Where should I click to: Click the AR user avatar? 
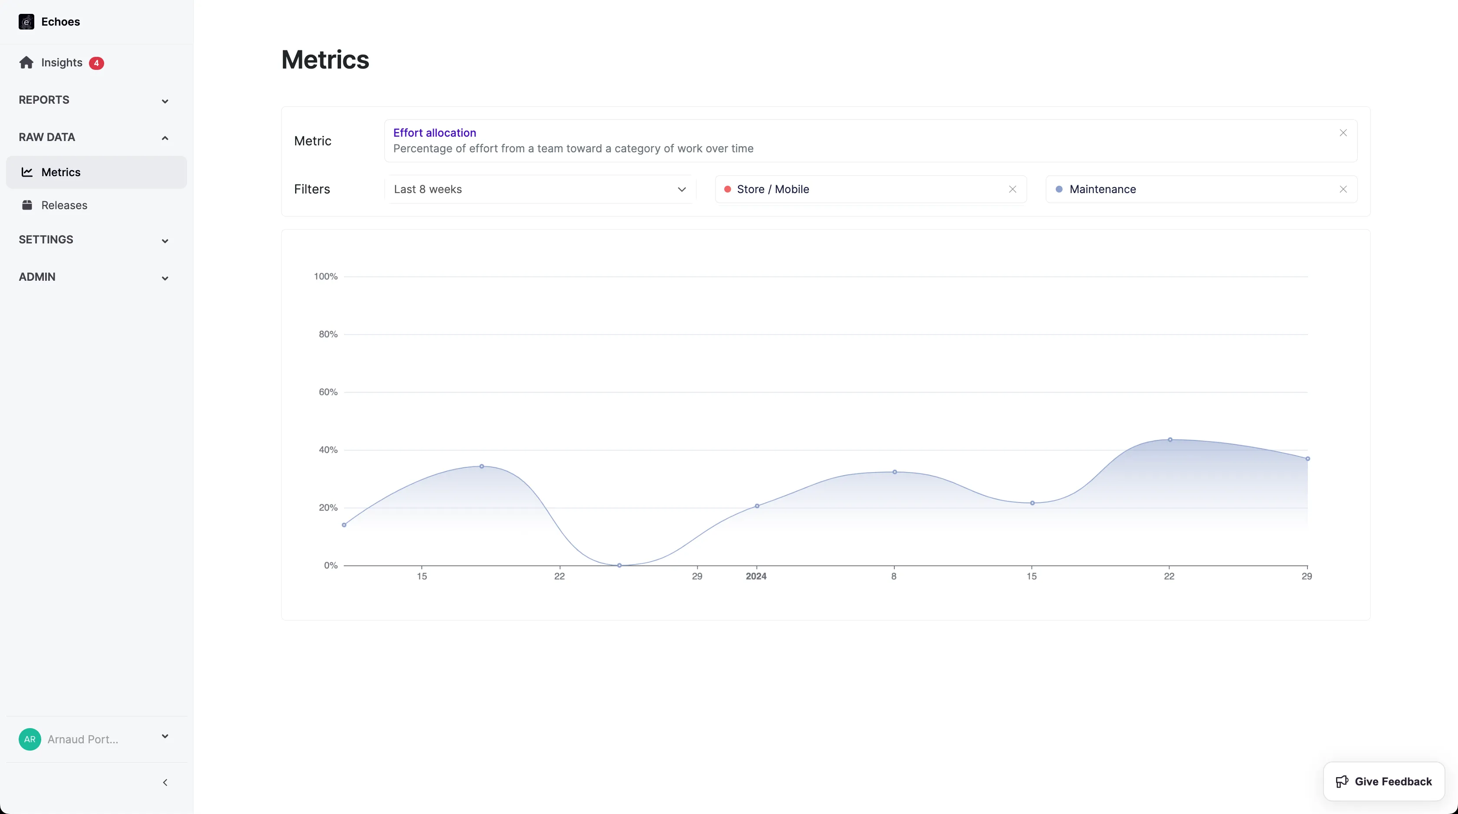click(x=30, y=739)
